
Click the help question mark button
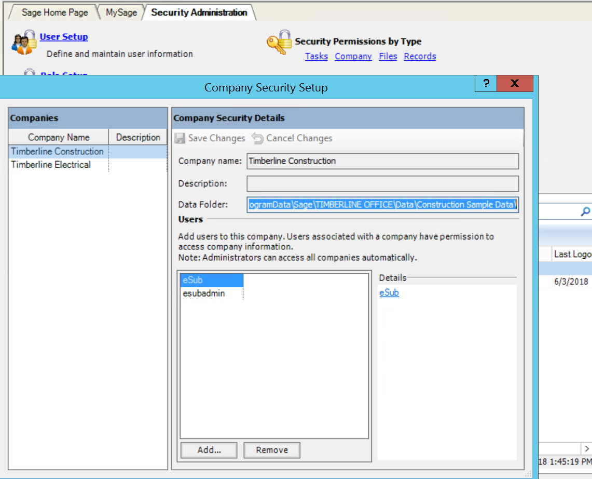(x=486, y=84)
